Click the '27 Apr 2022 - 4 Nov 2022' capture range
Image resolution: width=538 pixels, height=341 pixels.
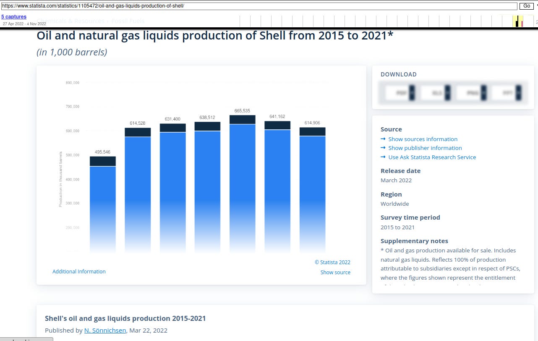(24, 24)
